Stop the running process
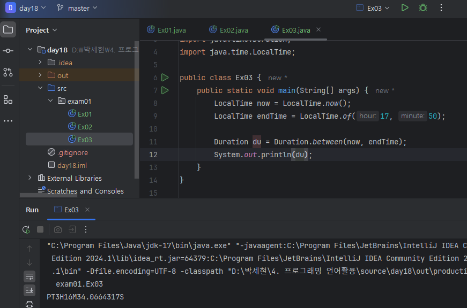The image size is (467, 308). [x=40, y=229]
